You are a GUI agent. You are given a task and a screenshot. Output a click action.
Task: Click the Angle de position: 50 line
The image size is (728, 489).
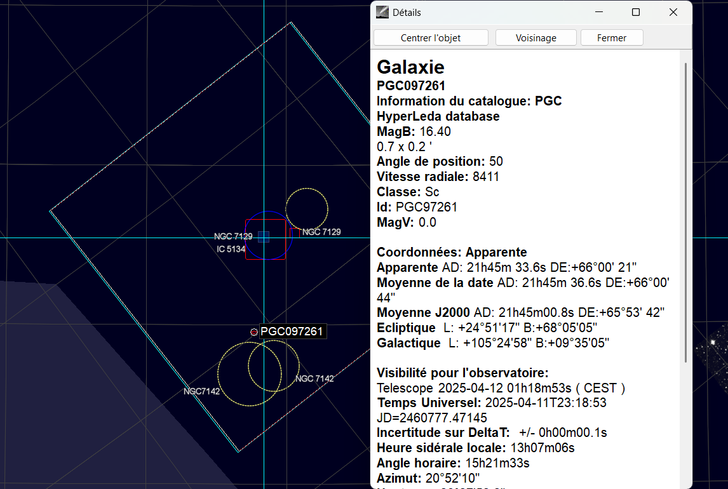[440, 161]
